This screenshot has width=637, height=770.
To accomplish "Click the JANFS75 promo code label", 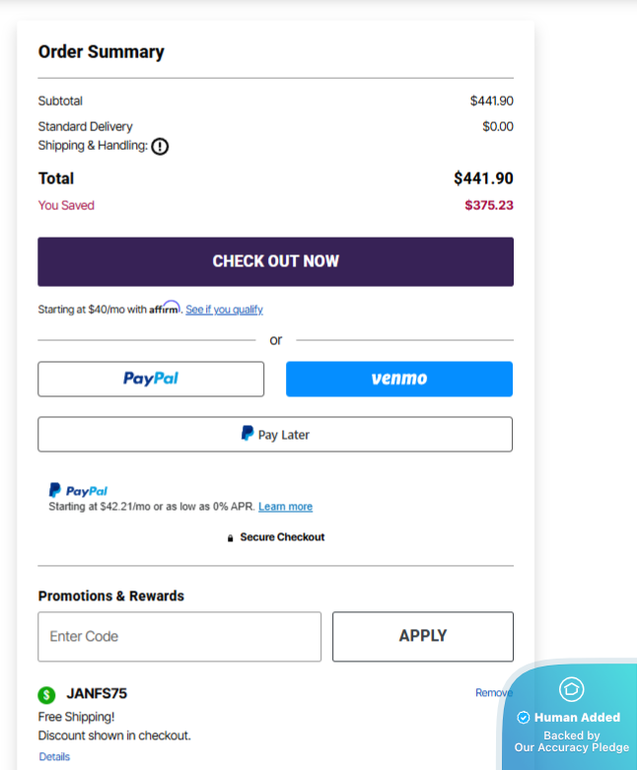I will click(97, 693).
